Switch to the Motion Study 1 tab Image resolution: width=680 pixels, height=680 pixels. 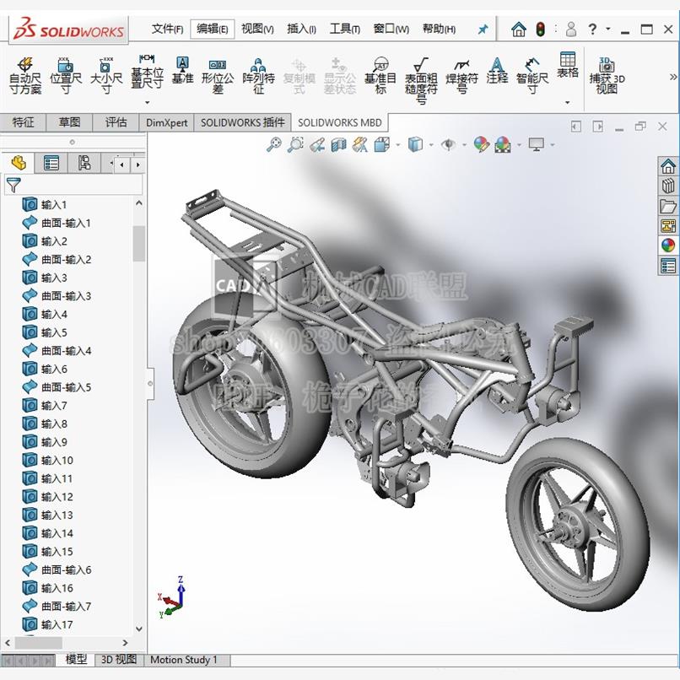(x=181, y=660)
